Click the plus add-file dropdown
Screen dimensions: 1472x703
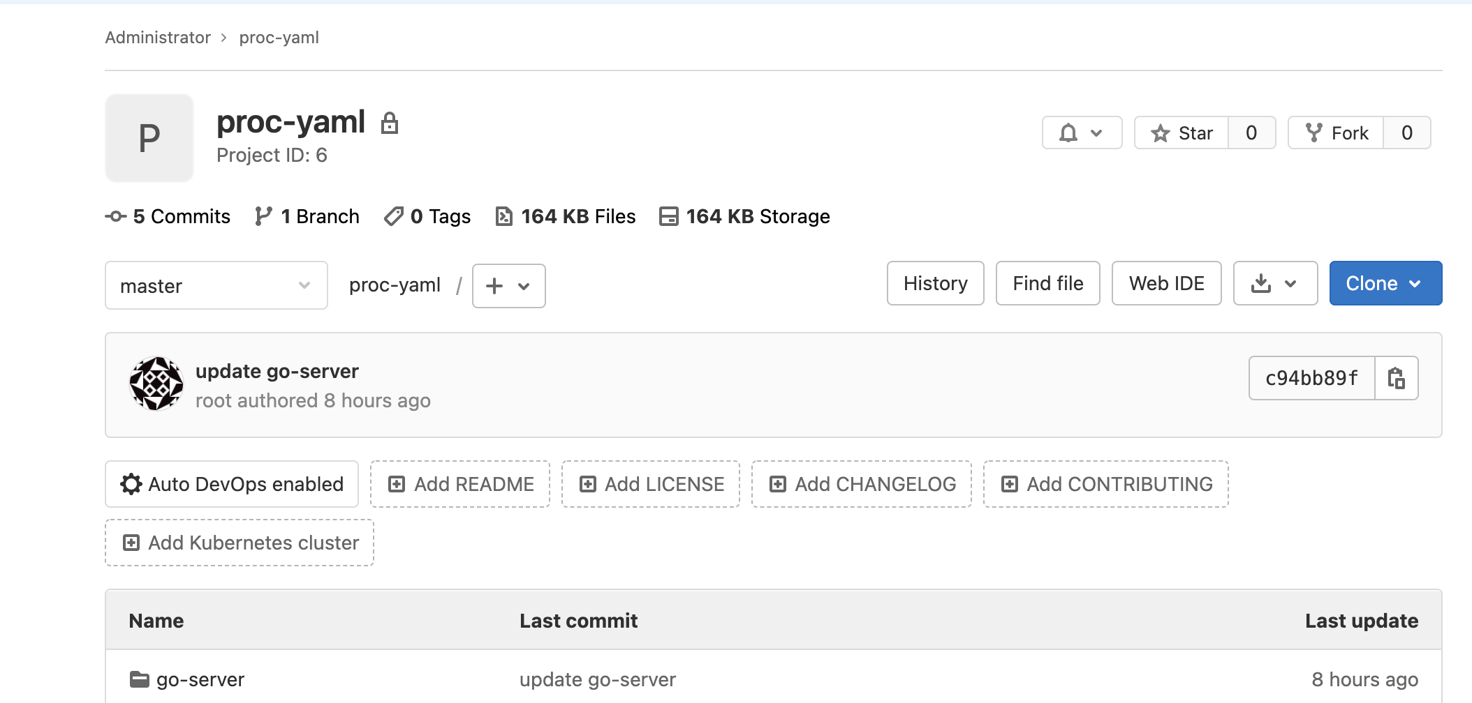(508, 286)
